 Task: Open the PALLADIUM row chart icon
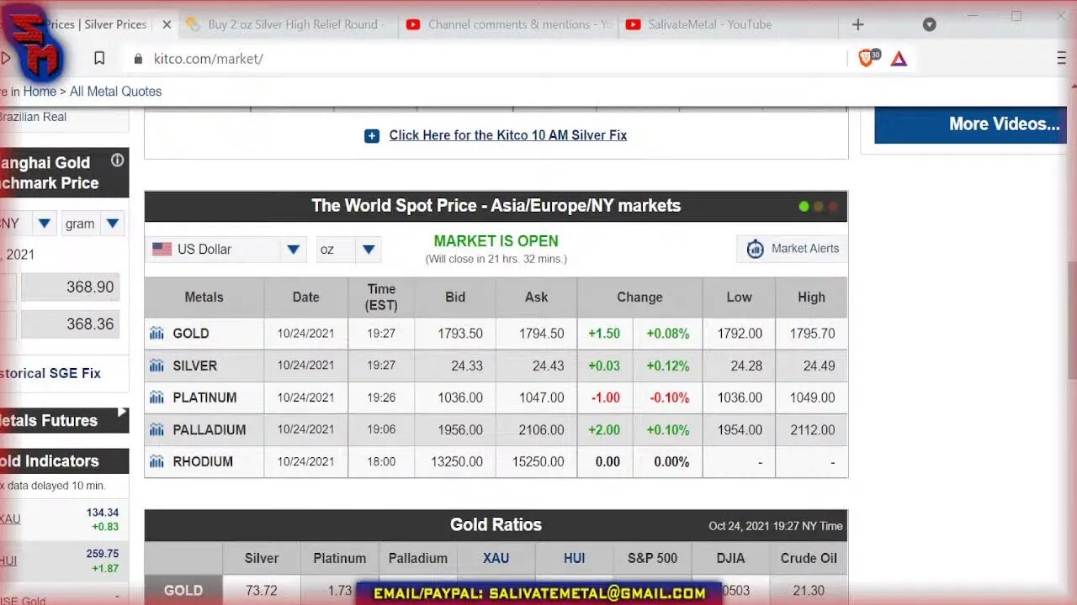pos(157,429)
